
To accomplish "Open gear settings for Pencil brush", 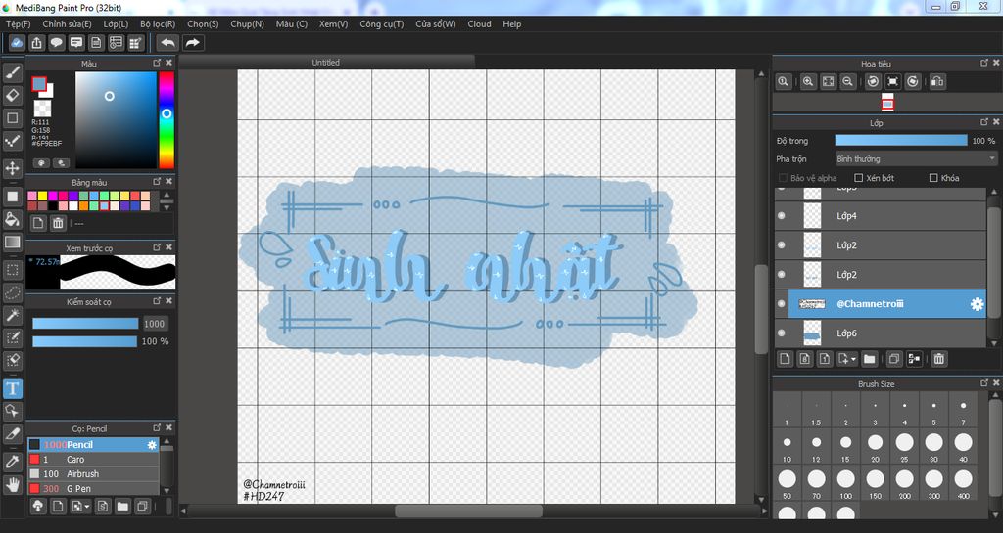I will pyautogui.click(x=152, y=445).
